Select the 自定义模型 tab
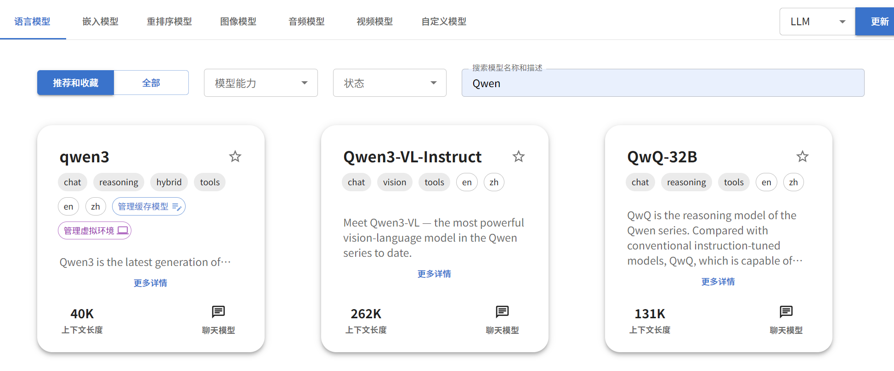The width and height of the screenshot is (894, 371). [x=444, y=22]
